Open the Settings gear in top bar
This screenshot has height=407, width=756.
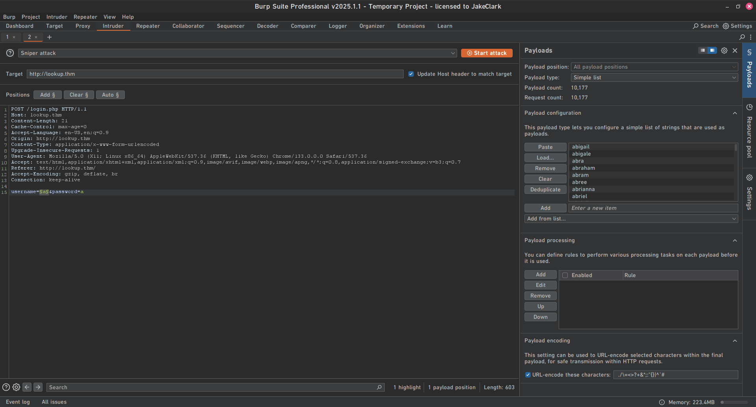tap(726, 26)
